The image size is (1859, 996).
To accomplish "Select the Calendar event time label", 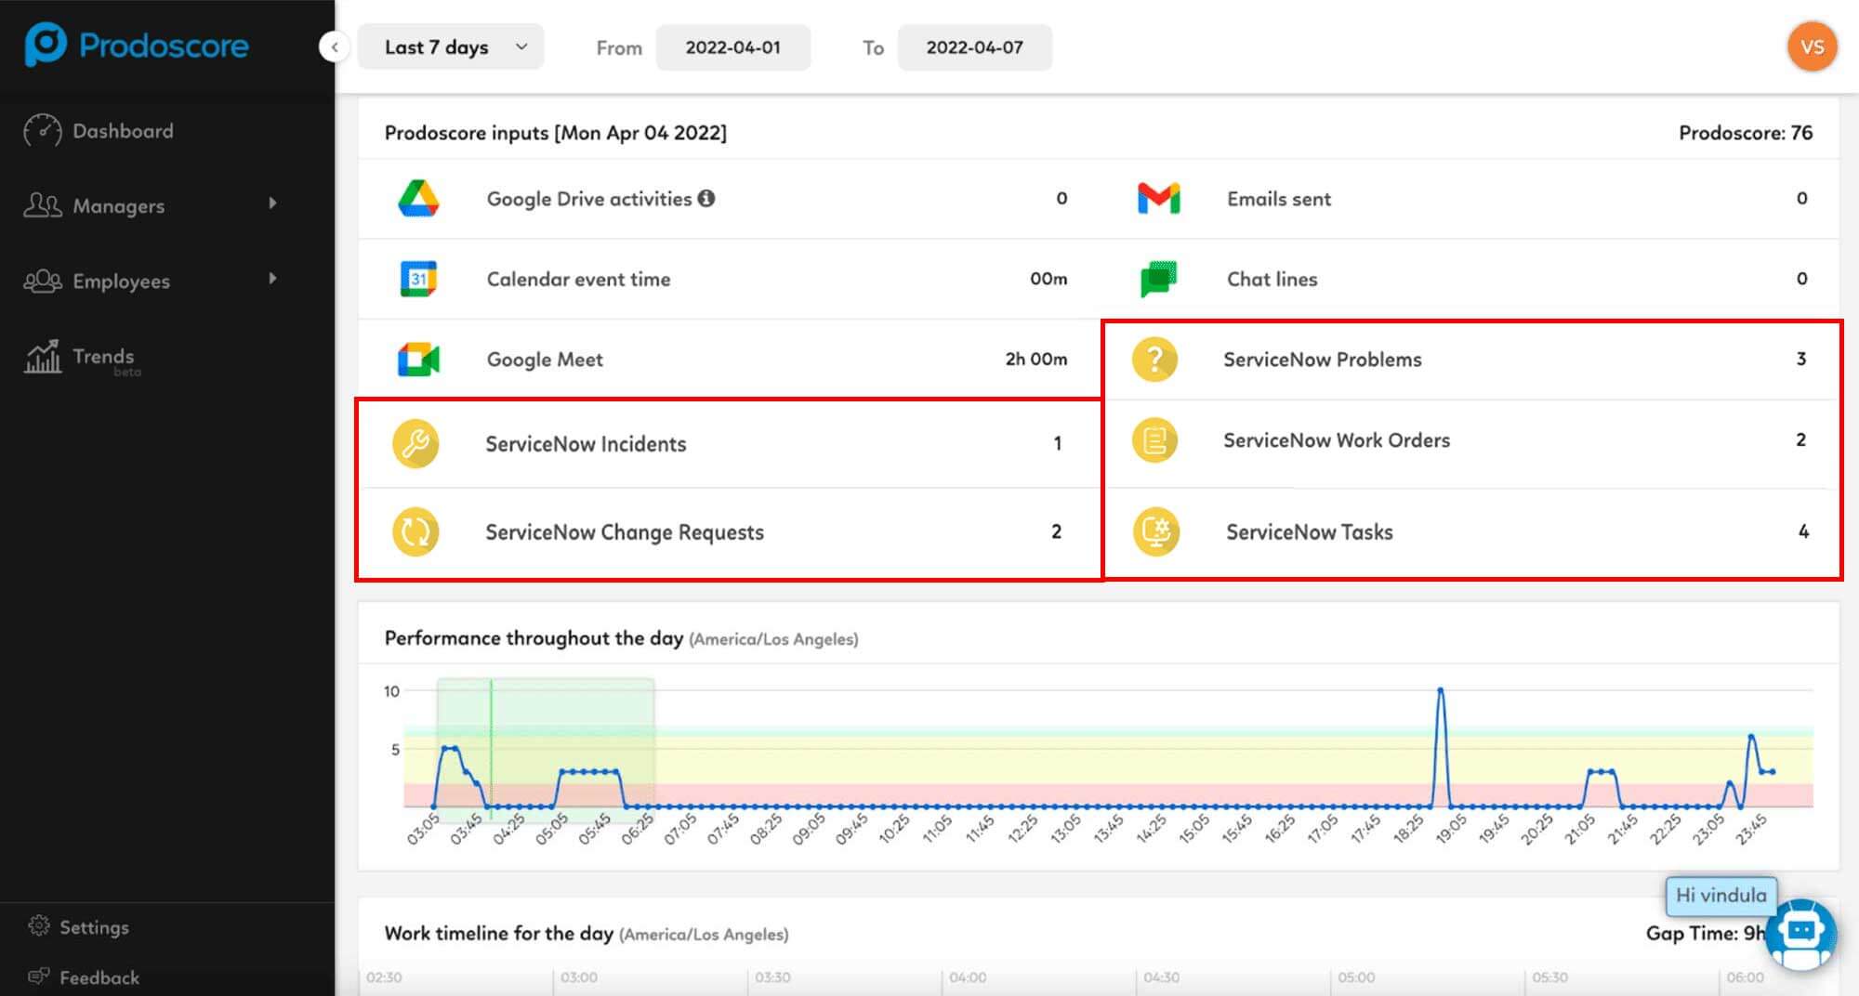I will [x=578, y=279].
